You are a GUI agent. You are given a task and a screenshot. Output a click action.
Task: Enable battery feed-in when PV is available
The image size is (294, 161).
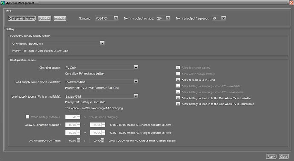(178, 98)
